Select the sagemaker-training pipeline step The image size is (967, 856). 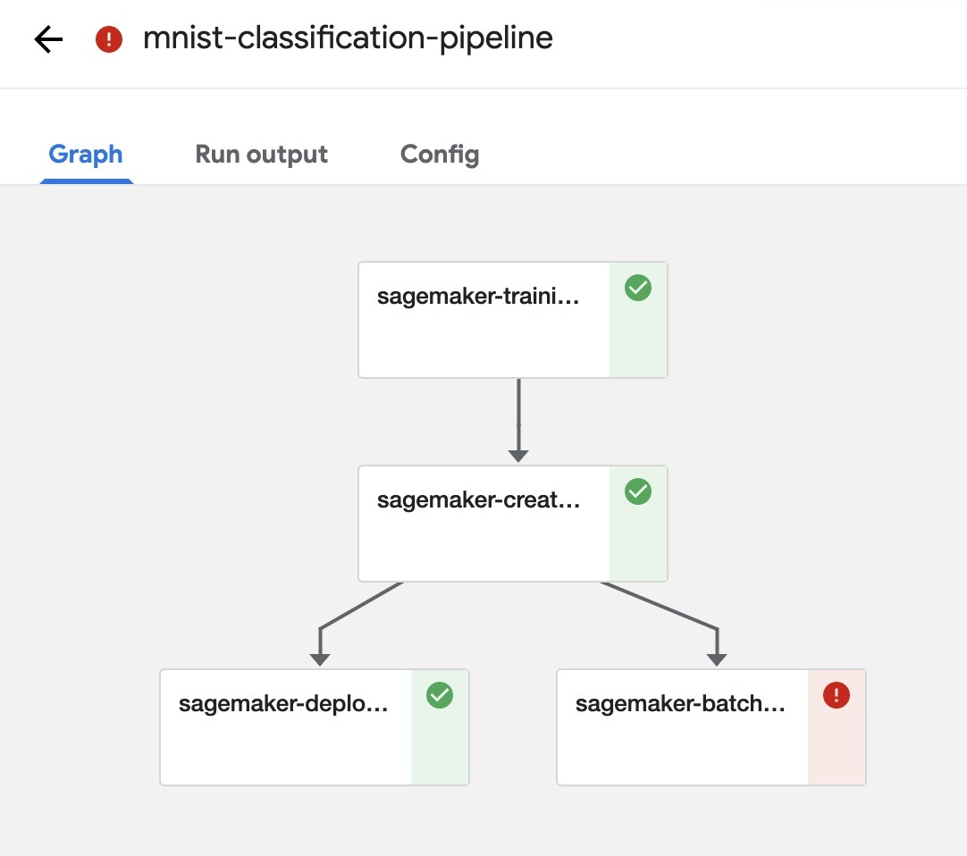483,319
